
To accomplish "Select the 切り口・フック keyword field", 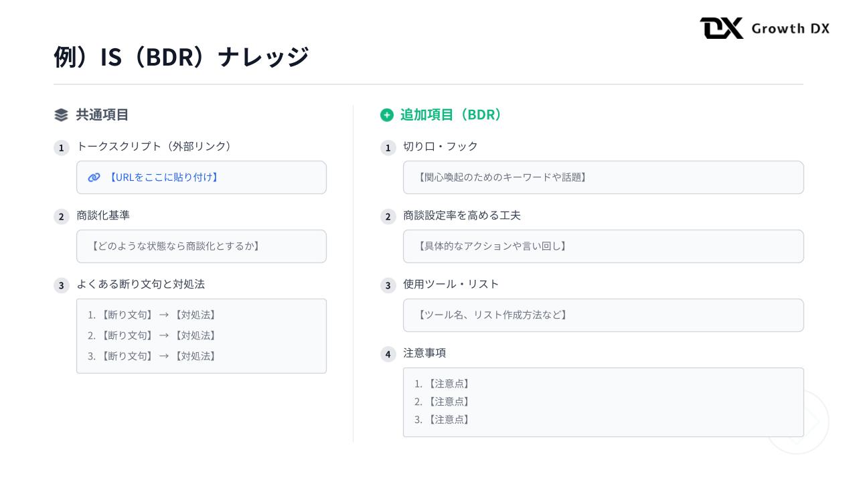I will tap(603, 177).
